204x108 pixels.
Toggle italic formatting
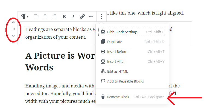coord(73,16)
